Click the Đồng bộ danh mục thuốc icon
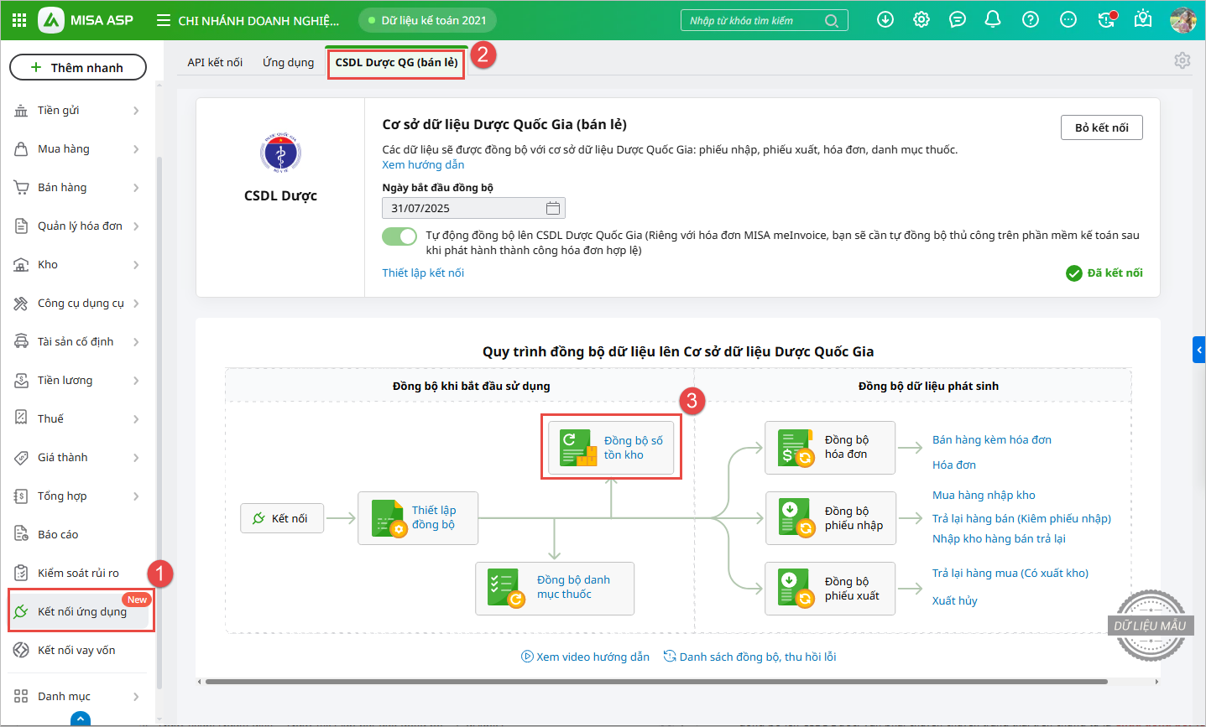The image size is (1206, 727). pos(506,588)
